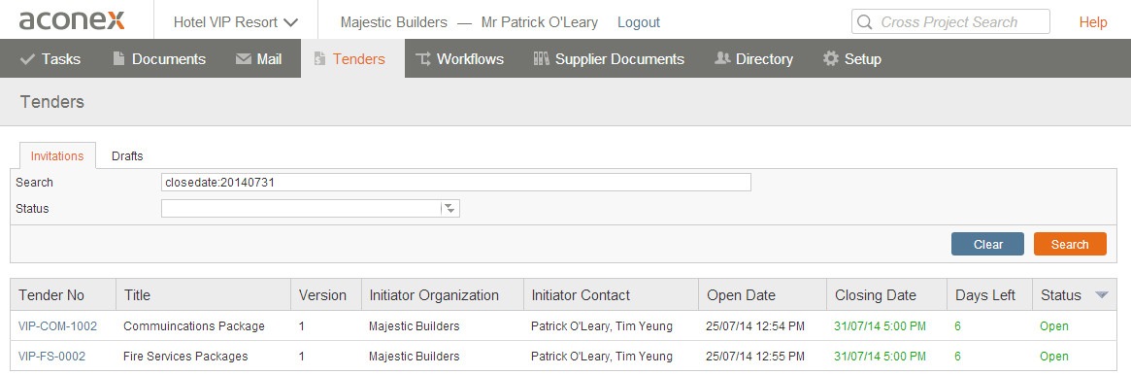Open tender VIP-COM-1002 link
Screen dimensions: 1131x375
point(57,326)
